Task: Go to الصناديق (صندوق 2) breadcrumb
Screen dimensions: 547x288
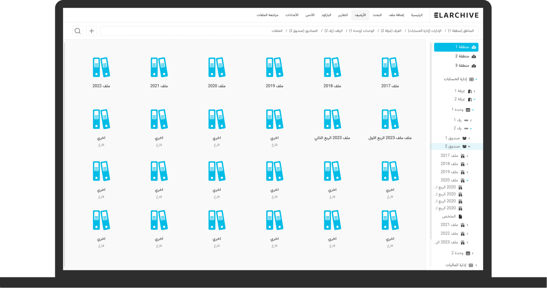Action: [304, 31]
